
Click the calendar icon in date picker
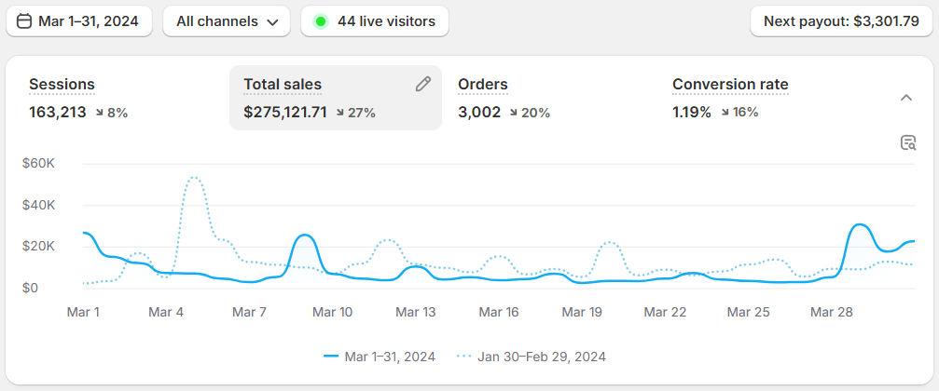tap(24, 21)
